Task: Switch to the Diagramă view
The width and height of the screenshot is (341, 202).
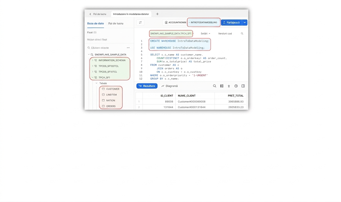Action: [169, 86]
